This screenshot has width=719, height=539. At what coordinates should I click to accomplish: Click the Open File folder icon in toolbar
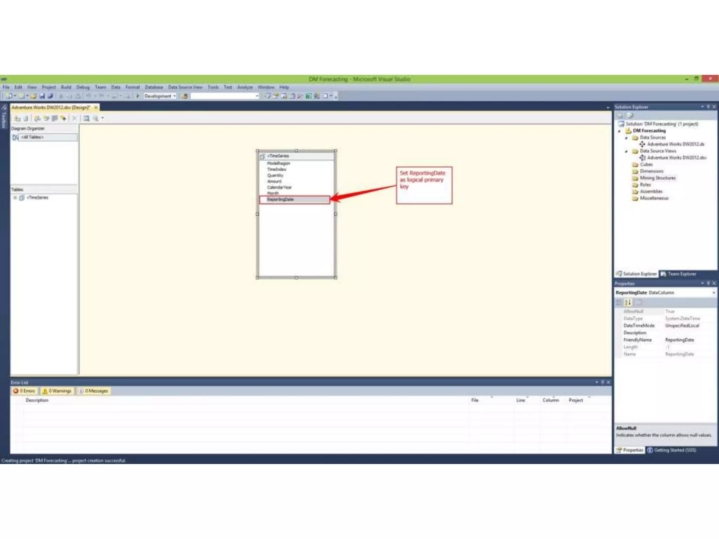(33, 96)
